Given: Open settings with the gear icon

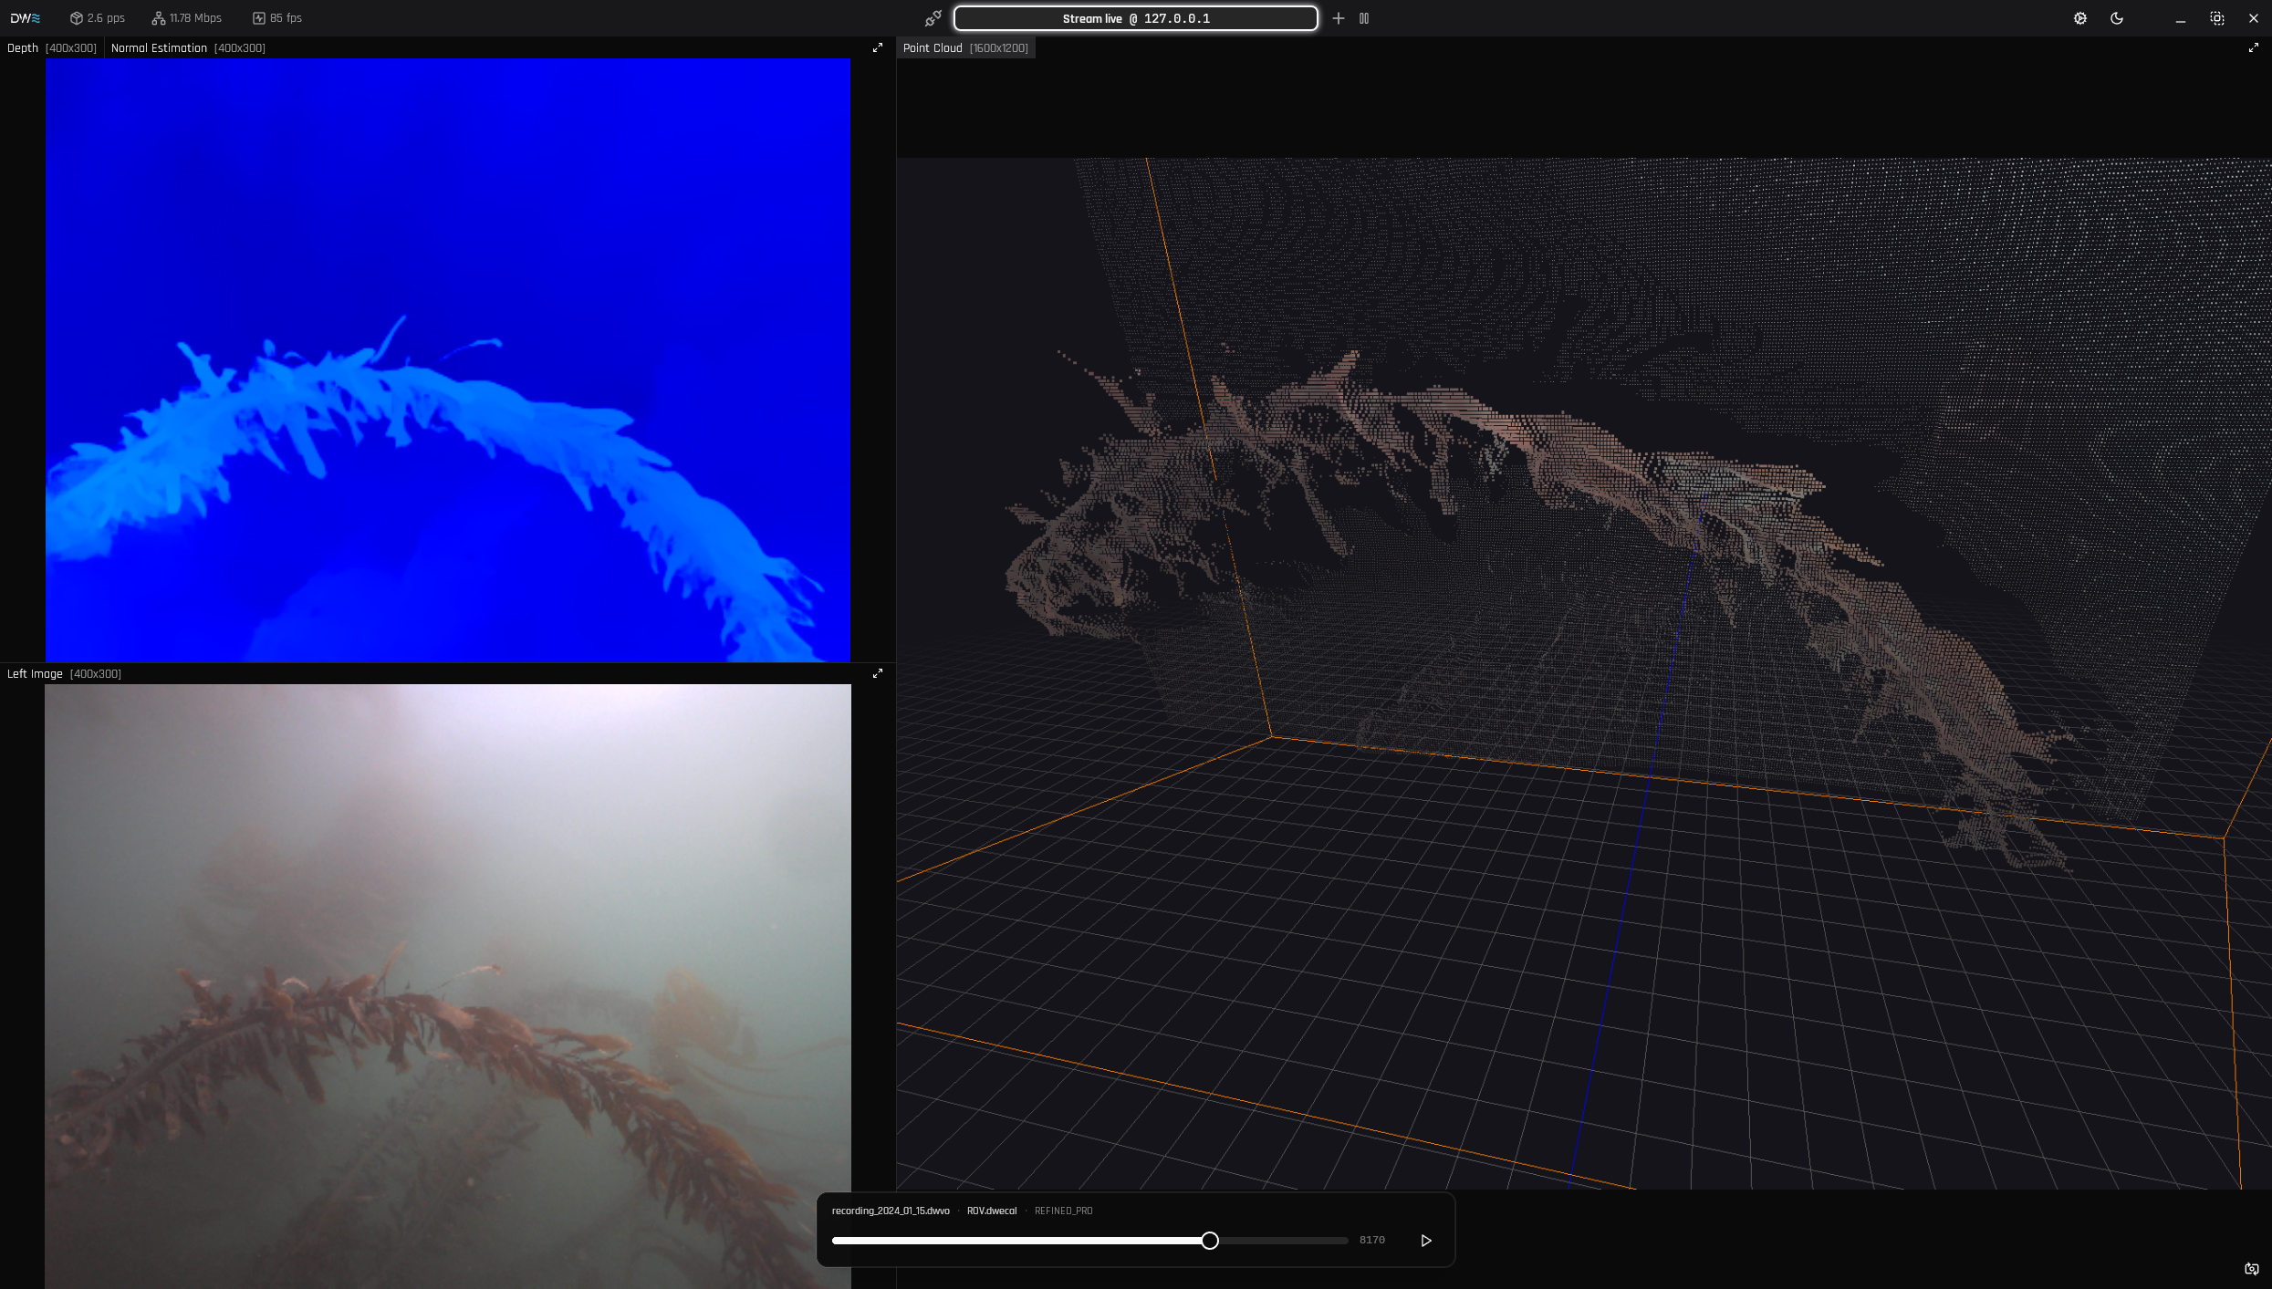Looking at the screenshot, I should point(2079,18).
